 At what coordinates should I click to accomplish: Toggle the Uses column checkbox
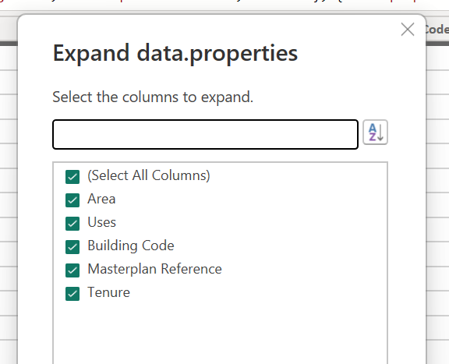pos(72,224)
